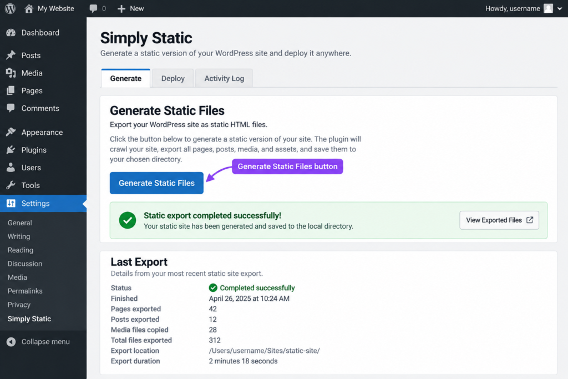Viewport: 568px width, 379px height.
Task: Click the Appearance paintbrush icon
Action: click(x=11, y=132)
